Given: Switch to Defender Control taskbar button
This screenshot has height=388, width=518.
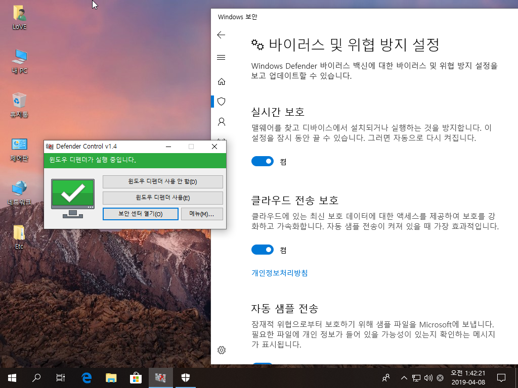Looking at the screenshot, I should [x=160, y=378].
